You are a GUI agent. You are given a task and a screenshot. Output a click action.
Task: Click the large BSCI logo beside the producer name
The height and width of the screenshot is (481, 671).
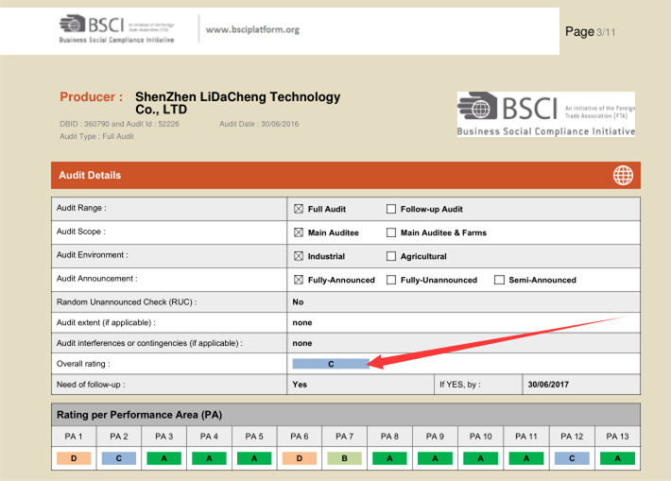point(546,114)
